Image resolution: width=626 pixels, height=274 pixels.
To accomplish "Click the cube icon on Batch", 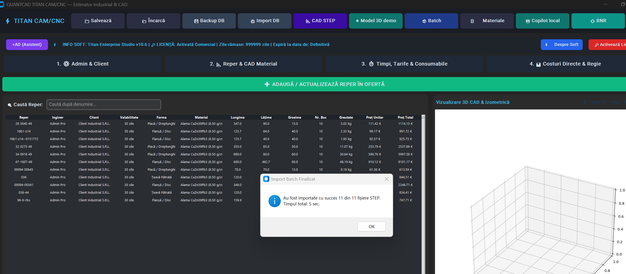I will pyautogui.click(x=424, y=21).
